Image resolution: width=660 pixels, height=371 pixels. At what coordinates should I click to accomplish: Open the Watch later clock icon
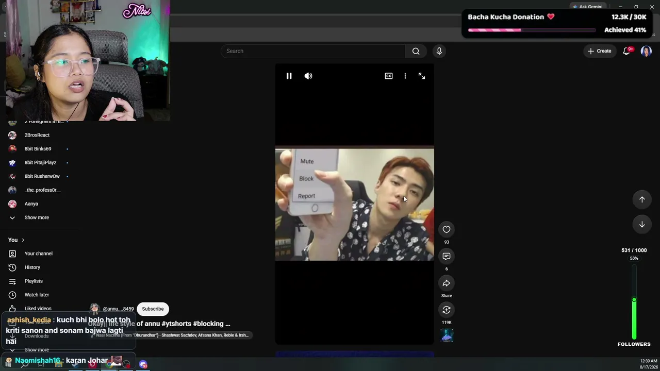coord(12,295)
